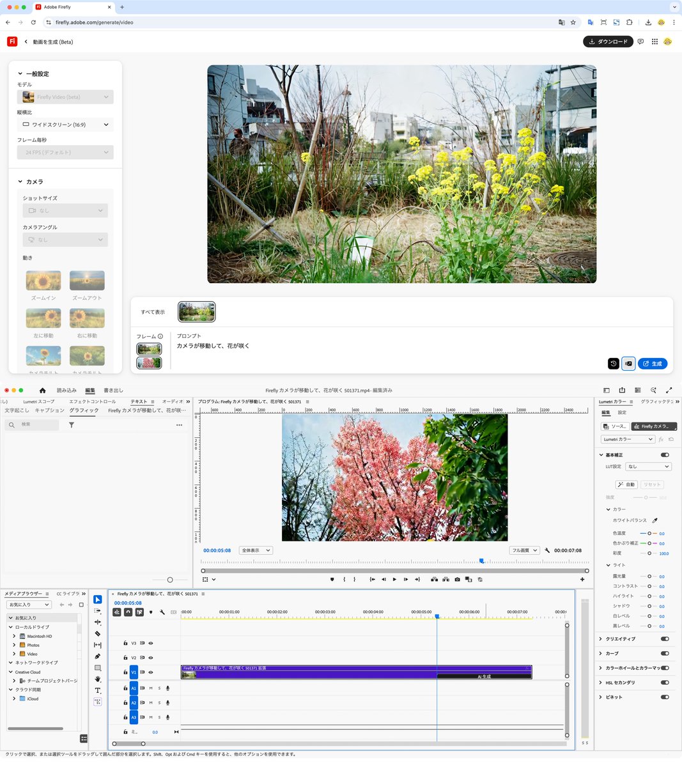The height and width of the screenshot is (767, 682).
Task: Open the 縦横比 ワイドスクリーン dropdown
Action: pyautogui.click(x=65, y=125)
